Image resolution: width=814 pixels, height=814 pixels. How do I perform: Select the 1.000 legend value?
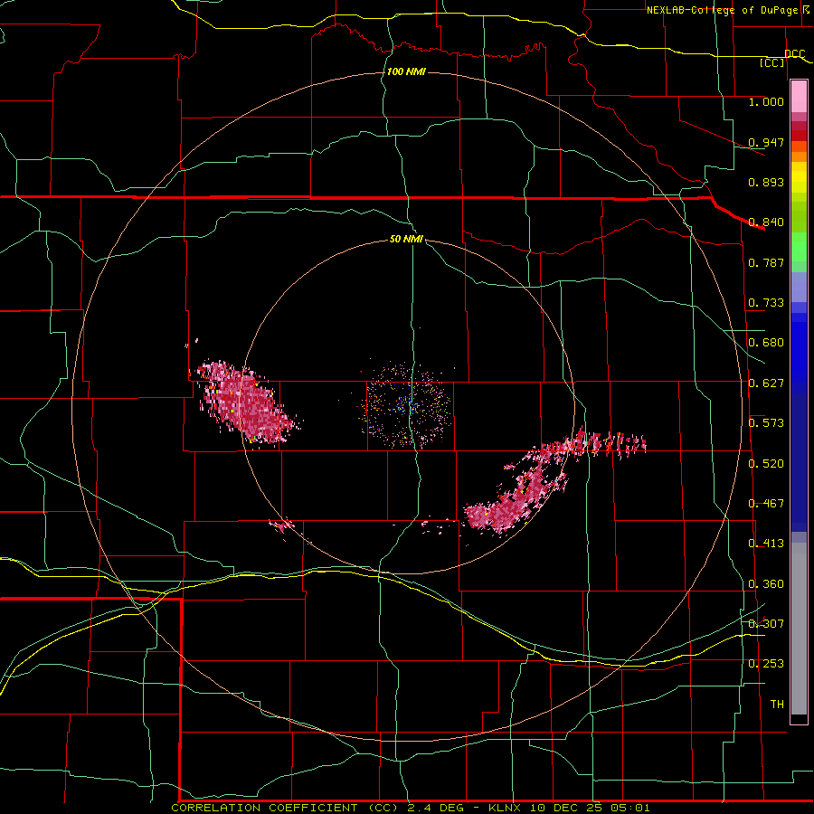[x=766, y=101]
